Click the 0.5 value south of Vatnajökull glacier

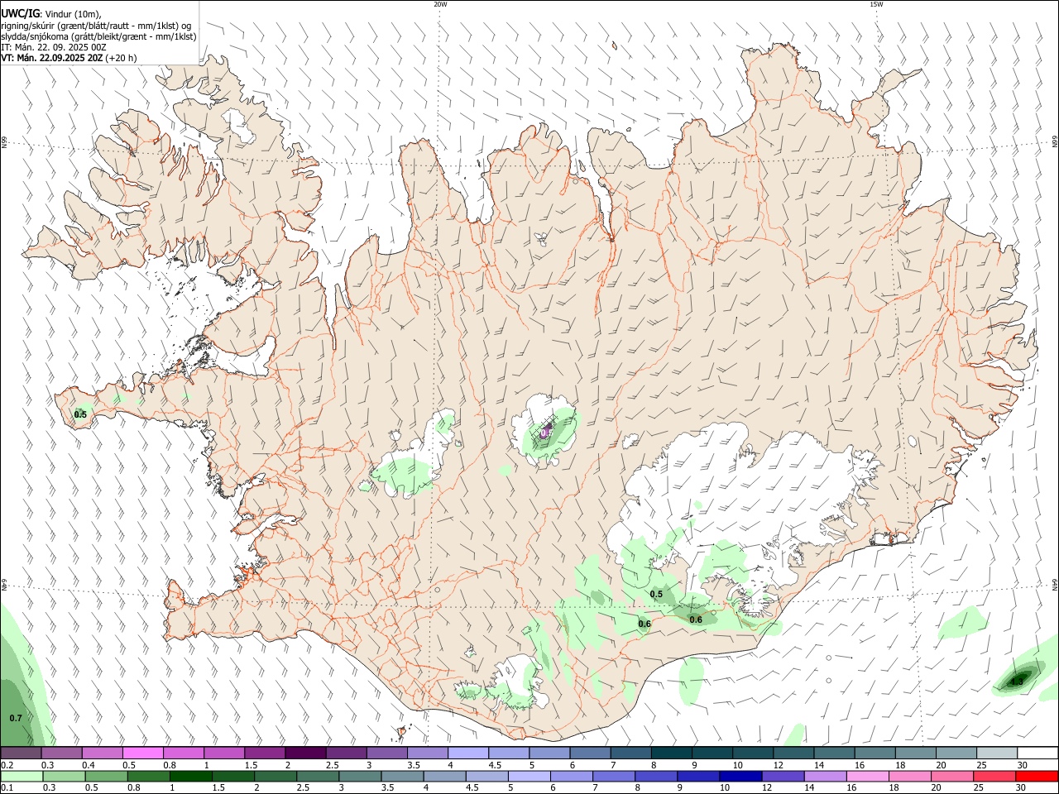point(656,595)
